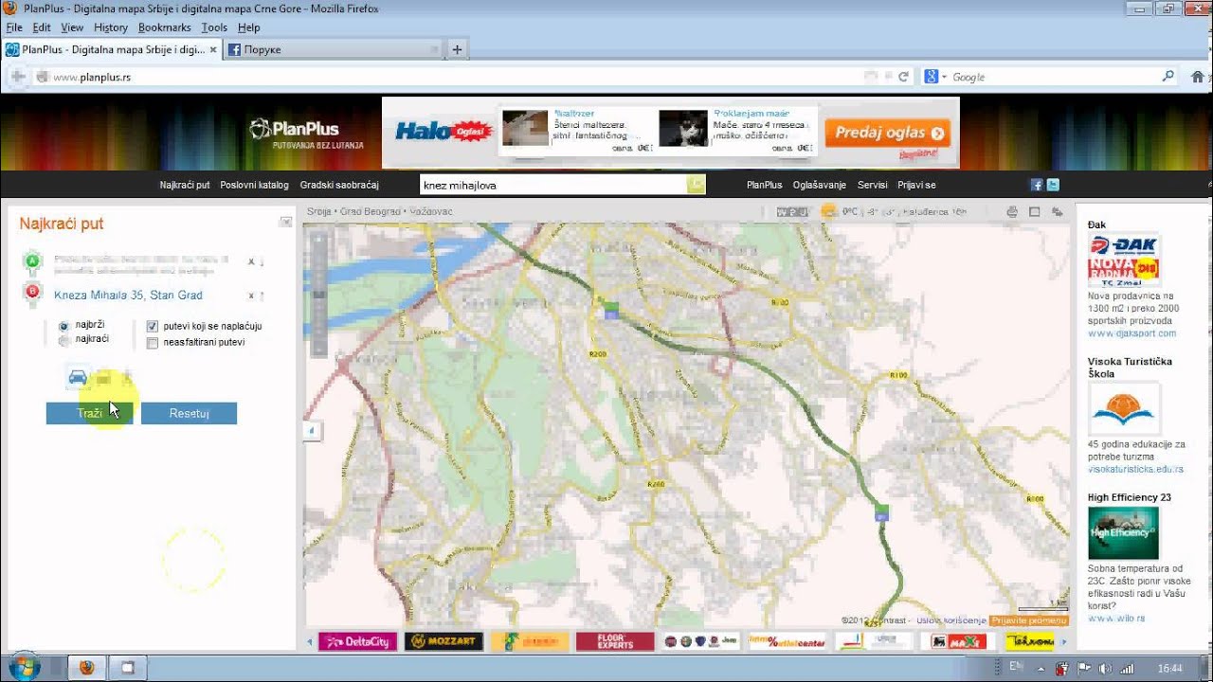Open the History menu
Image resolution: width=1213 pixels, height=682 pixels.
coord(111,27)
